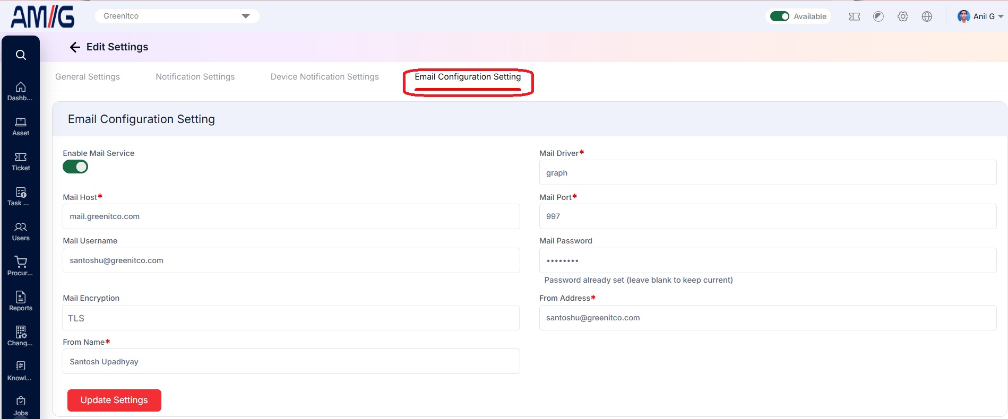Screen dimensions: 1008x419
Task: Click the From Name field
Action: [291, 361]
